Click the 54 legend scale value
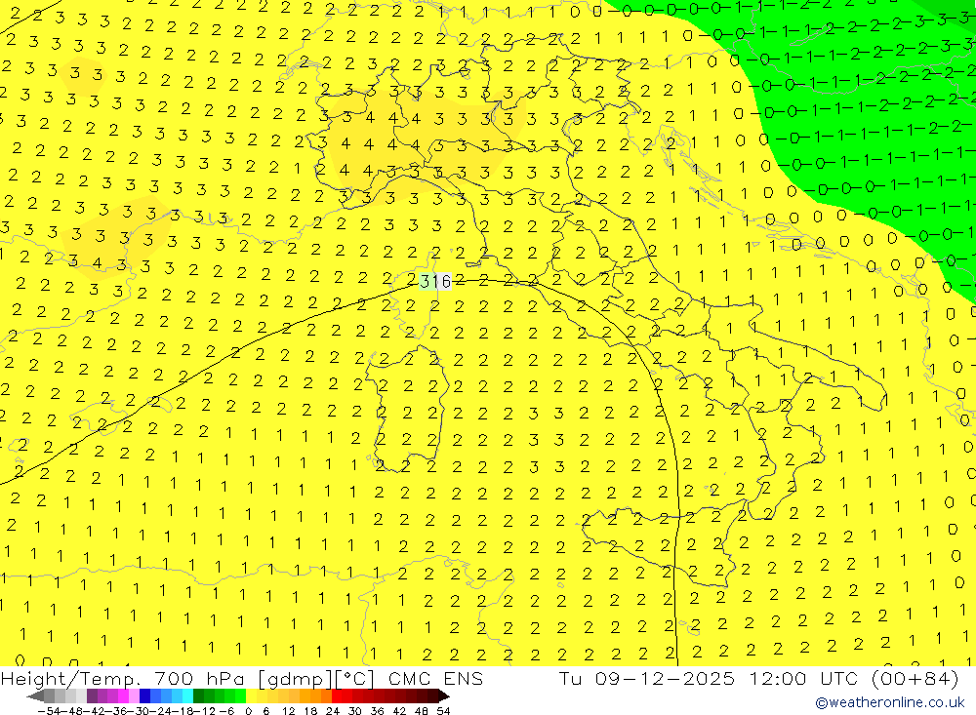Image resolution: width=976 pixels, height=715 pixels. (443, 711)
